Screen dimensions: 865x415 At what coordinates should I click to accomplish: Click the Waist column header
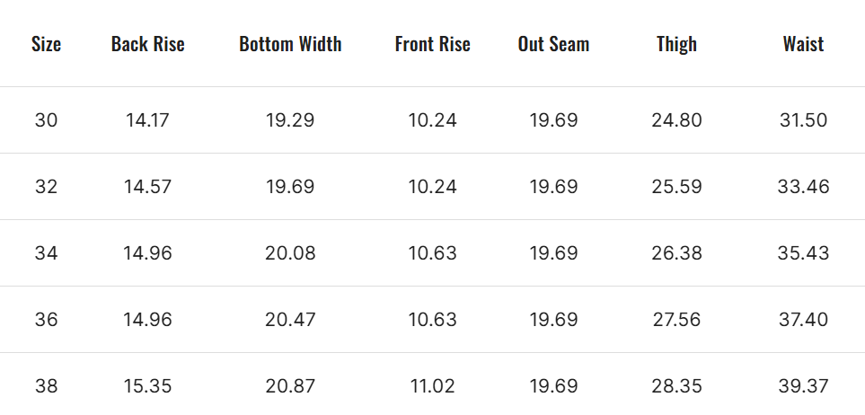point(803,44)
